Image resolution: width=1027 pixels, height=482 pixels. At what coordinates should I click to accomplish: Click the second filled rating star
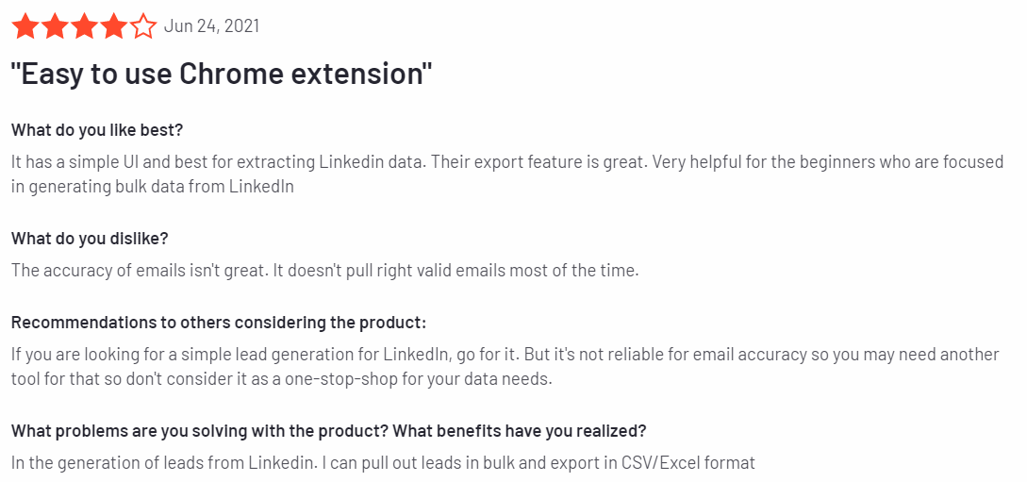[x=55, y=26]
